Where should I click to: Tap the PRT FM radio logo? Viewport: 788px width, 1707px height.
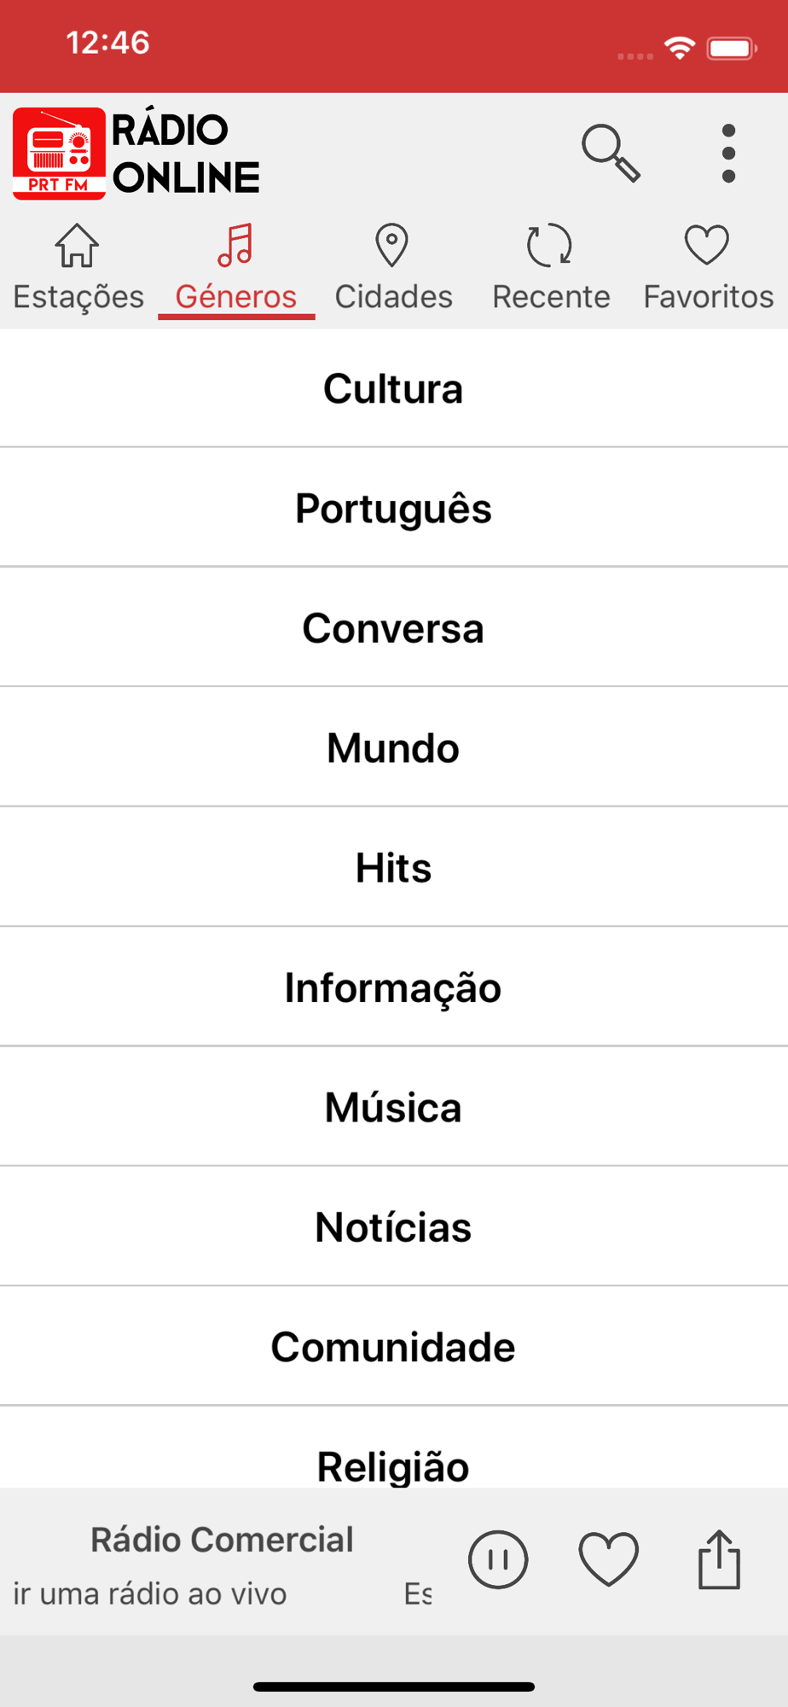point(59,154)
